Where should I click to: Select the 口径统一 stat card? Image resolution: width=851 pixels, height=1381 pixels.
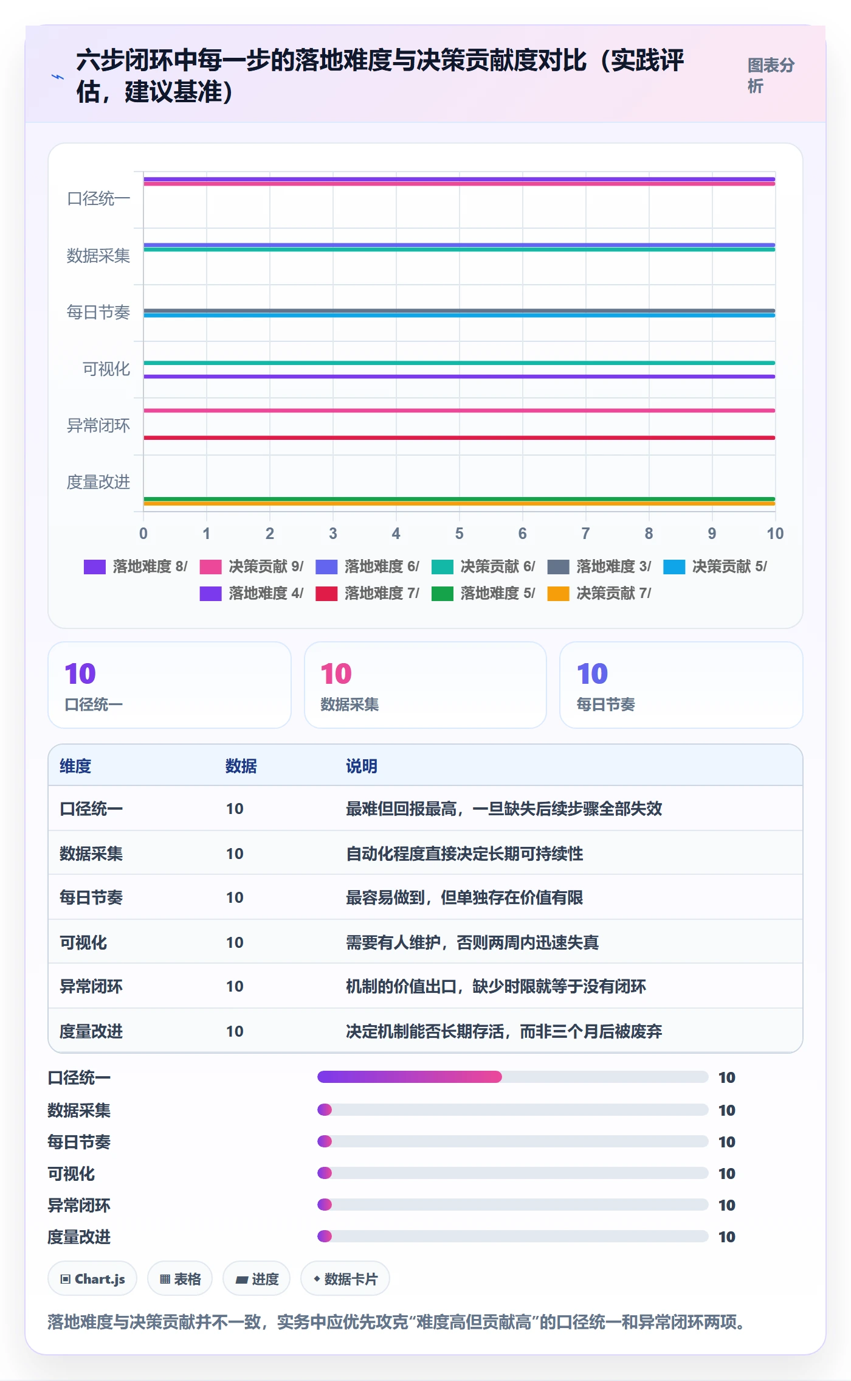[x=170, y=685]
